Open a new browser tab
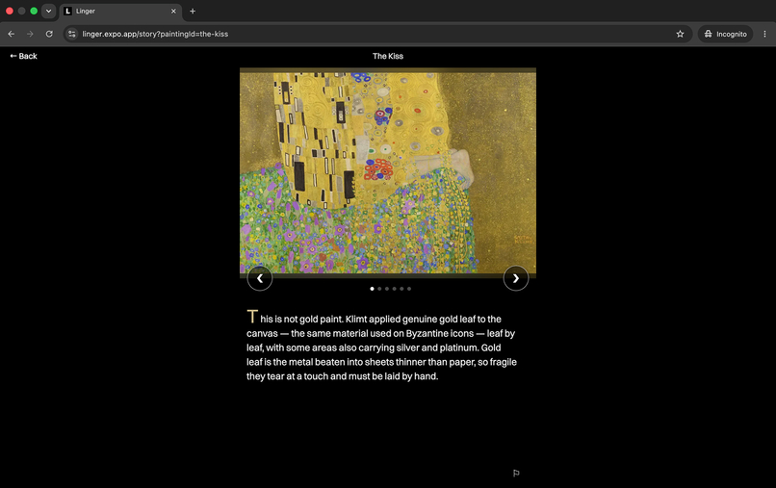The width and height of the screenshot is (776, 488). pos(193,11)
